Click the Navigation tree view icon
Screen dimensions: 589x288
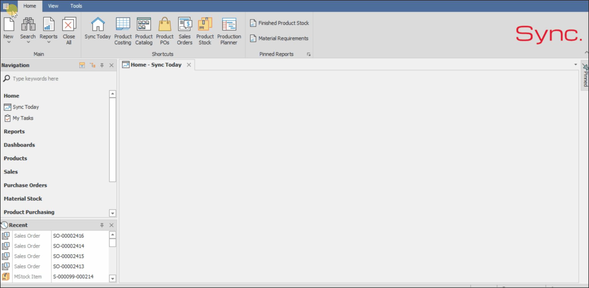92,65
